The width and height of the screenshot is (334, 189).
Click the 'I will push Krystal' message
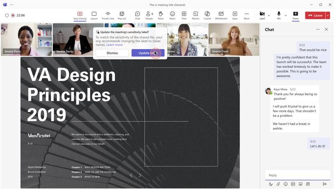pyautogui.click(x=294, y=111)
